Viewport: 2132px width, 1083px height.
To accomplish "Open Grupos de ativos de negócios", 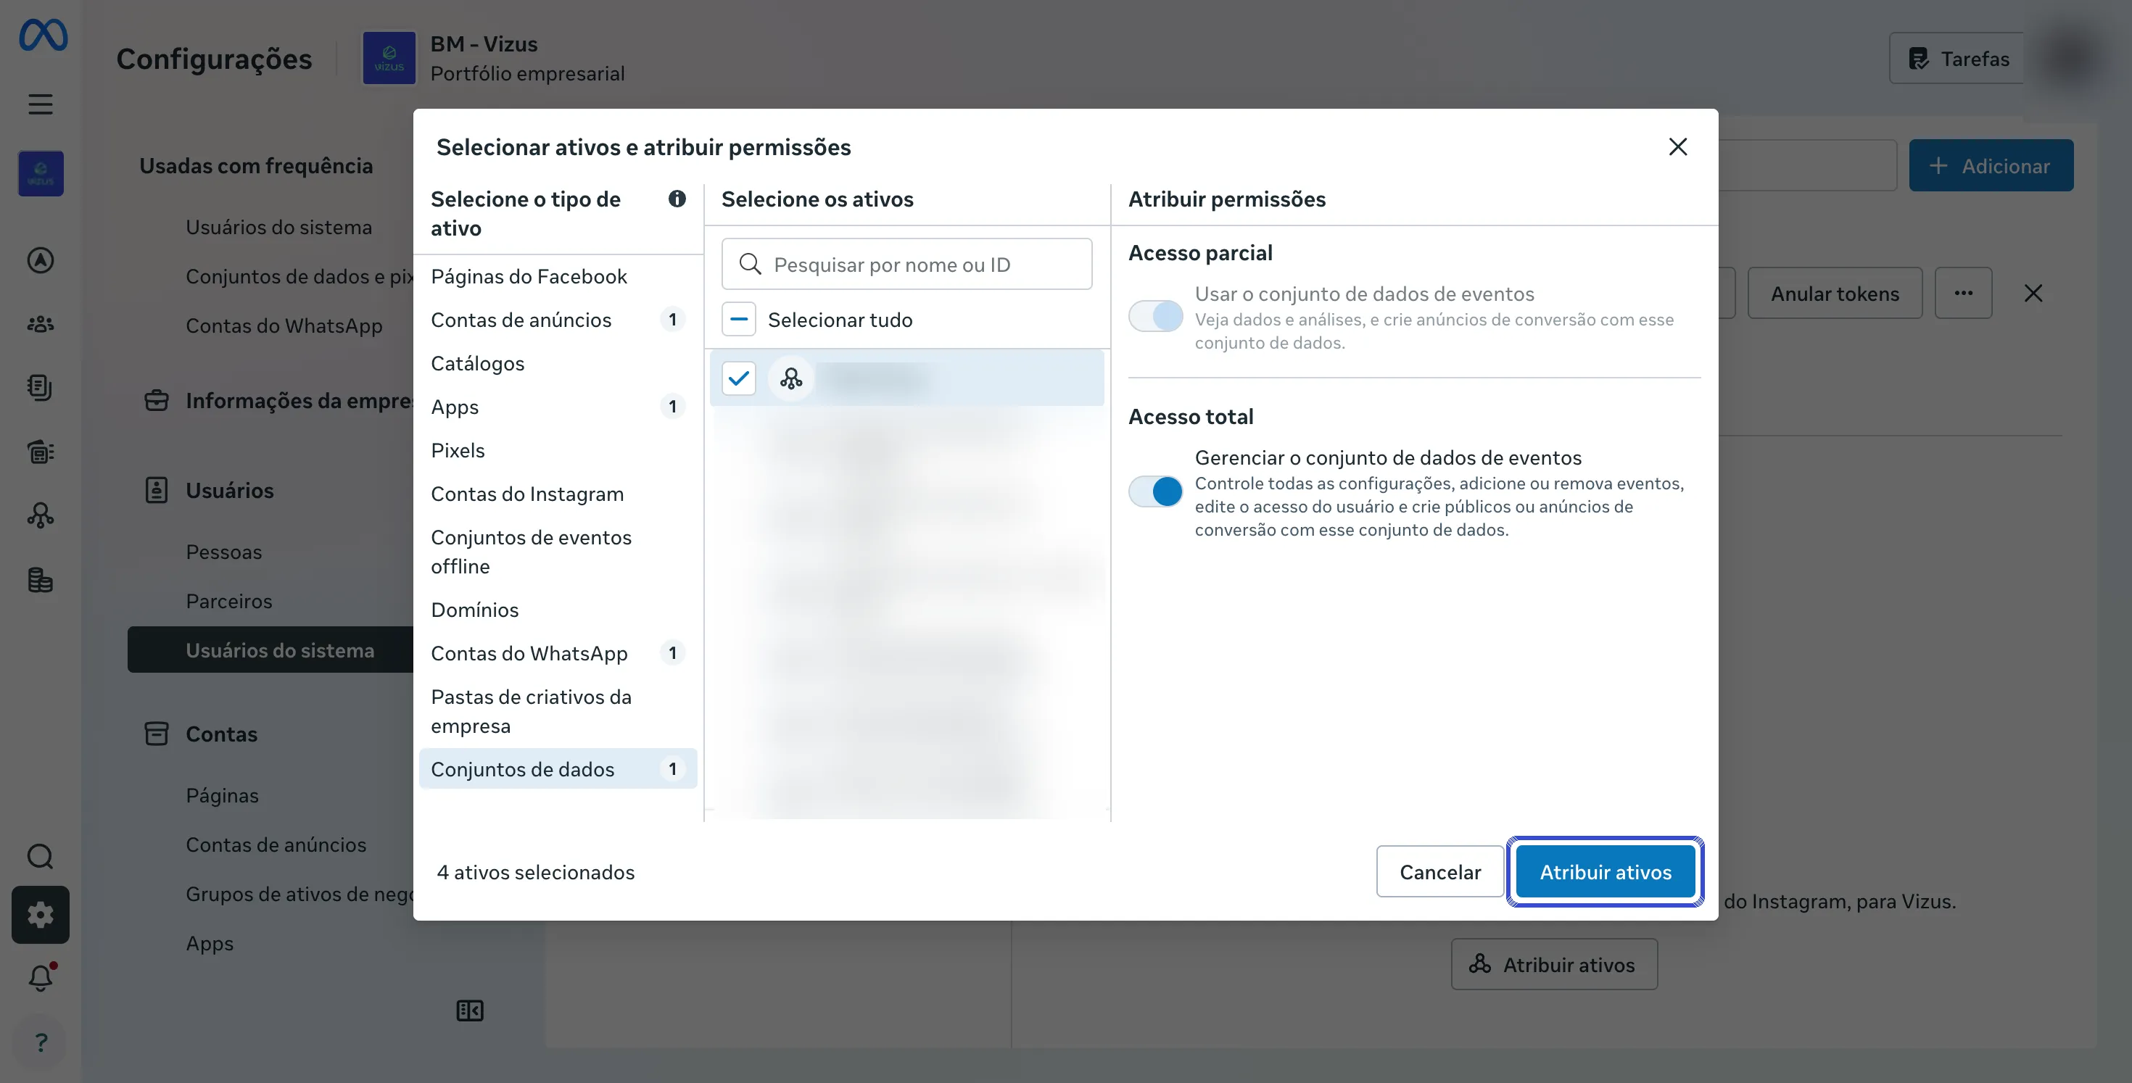I will pos(299,895).
